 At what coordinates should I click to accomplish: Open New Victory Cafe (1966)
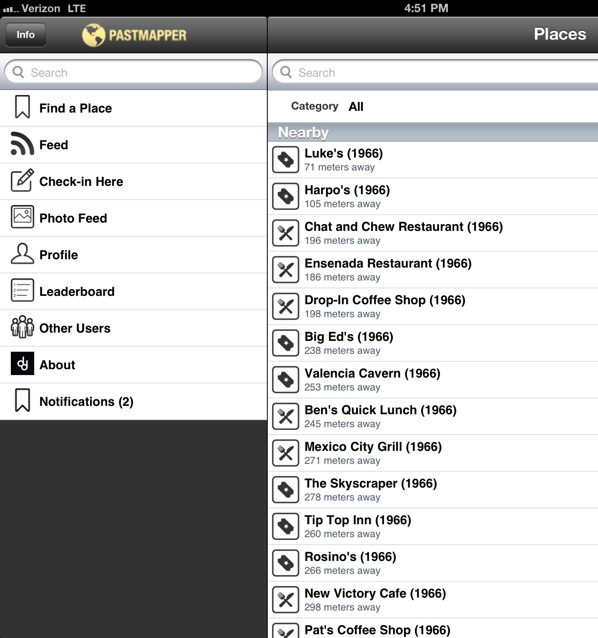coord(433,600)
